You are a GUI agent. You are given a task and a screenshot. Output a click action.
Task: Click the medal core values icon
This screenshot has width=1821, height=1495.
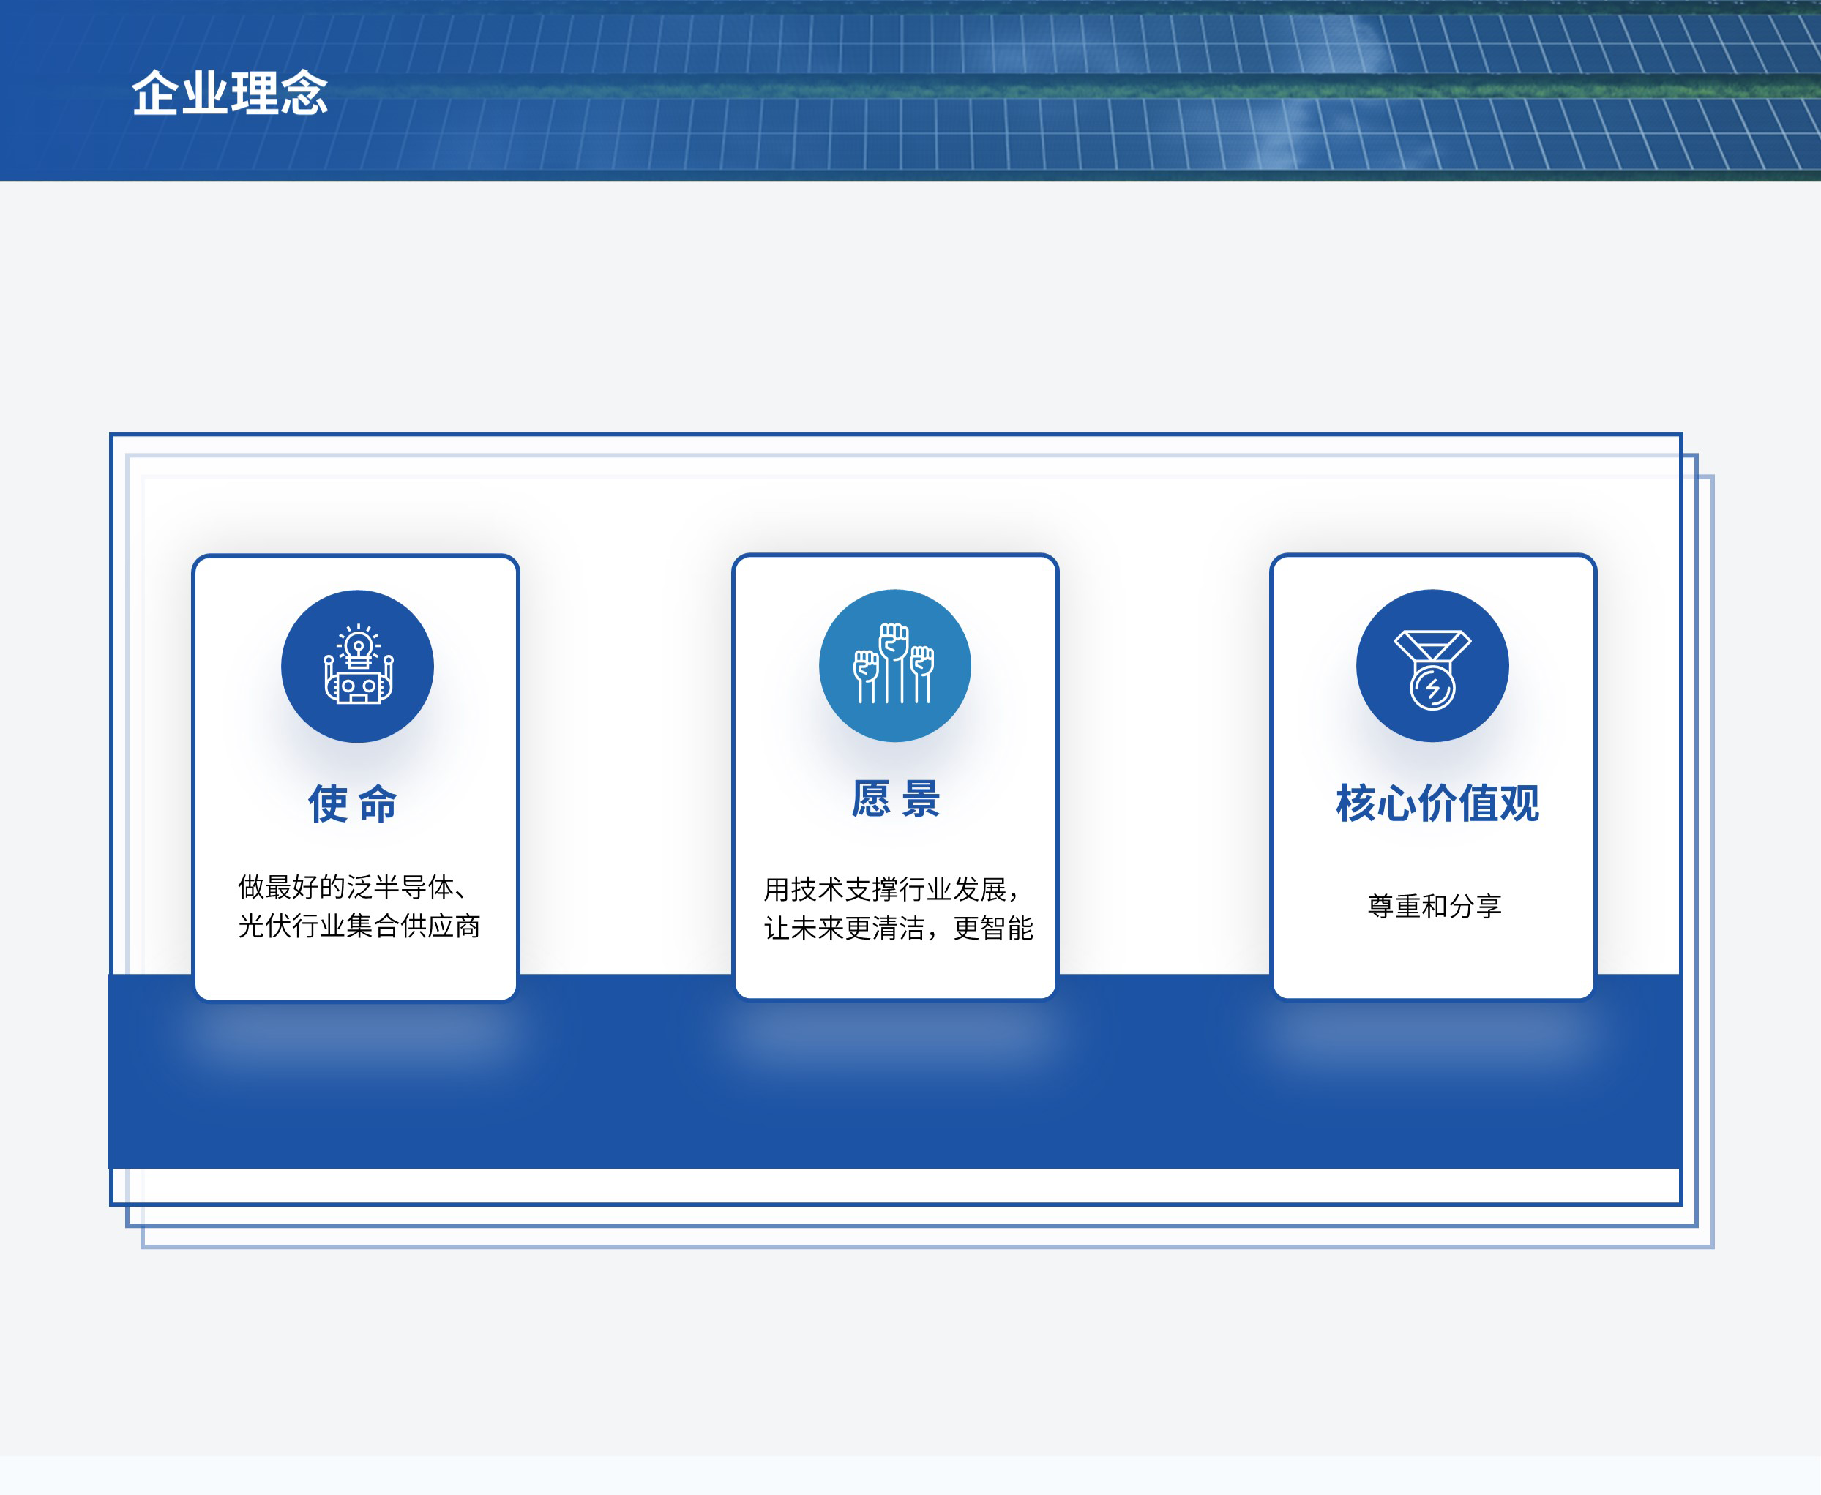(1432, 665)
